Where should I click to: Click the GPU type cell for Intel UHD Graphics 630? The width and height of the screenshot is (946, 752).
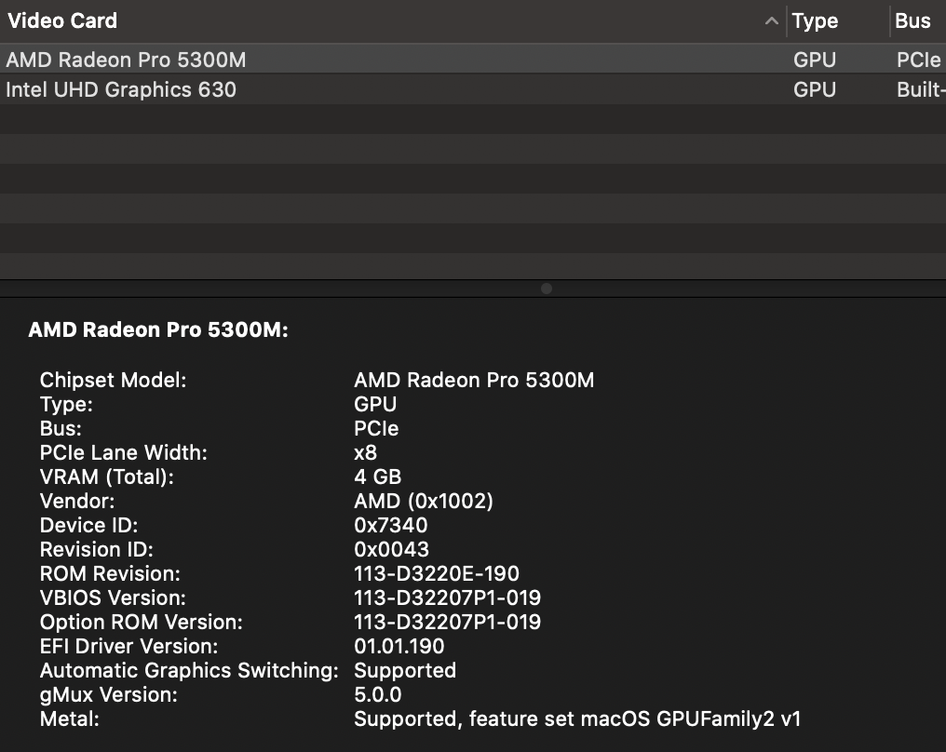point(815,89)
